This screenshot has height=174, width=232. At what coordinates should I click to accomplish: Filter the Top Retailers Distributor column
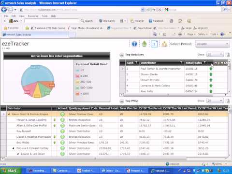coord(181,62)
